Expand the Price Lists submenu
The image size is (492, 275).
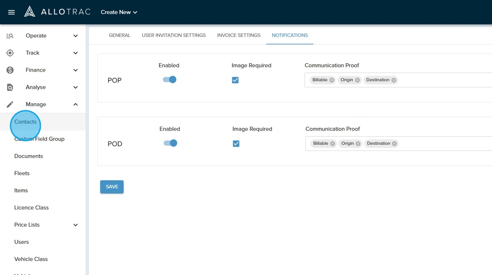[75, 225]
